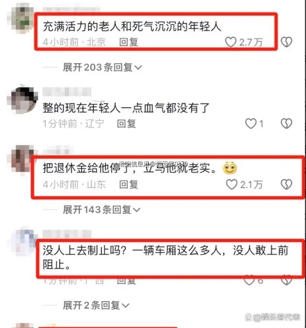Dislike the Shandong comment about 退休金
This screenshot has height=328, width=306.
click(x=286, y=185)
